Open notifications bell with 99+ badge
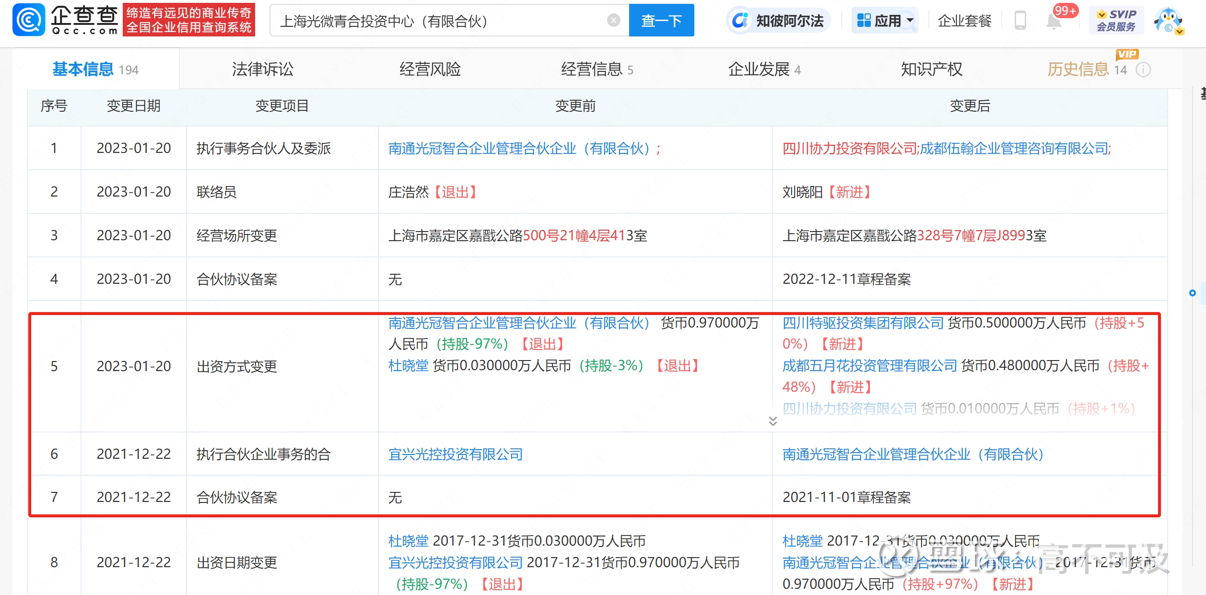Viewport: 1206px width, 595px height. coord(1054,21)
